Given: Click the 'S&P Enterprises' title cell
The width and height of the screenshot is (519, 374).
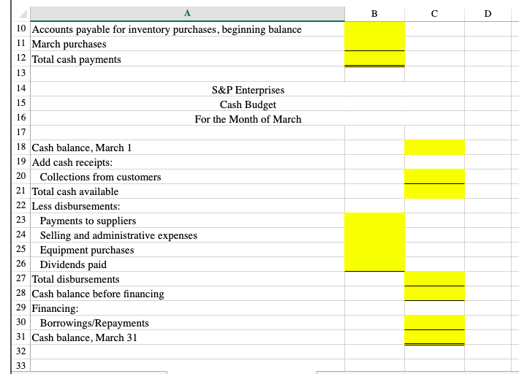Looking at the screenshot, I should [248, 90].
